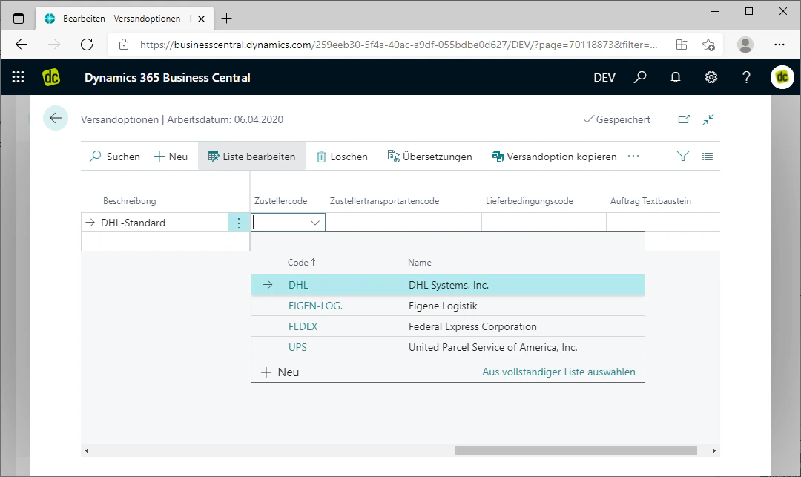Image resolution: width=801 pixels, height=477 pixels.
Task: Toggle the filter pane funnel icon
Action: point(683,157)
